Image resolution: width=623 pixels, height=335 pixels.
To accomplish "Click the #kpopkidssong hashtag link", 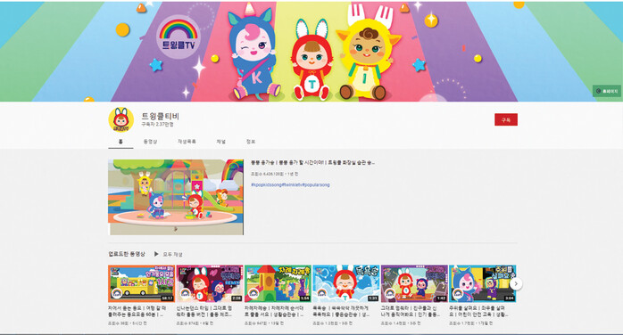I will click(x=266, y=184).
